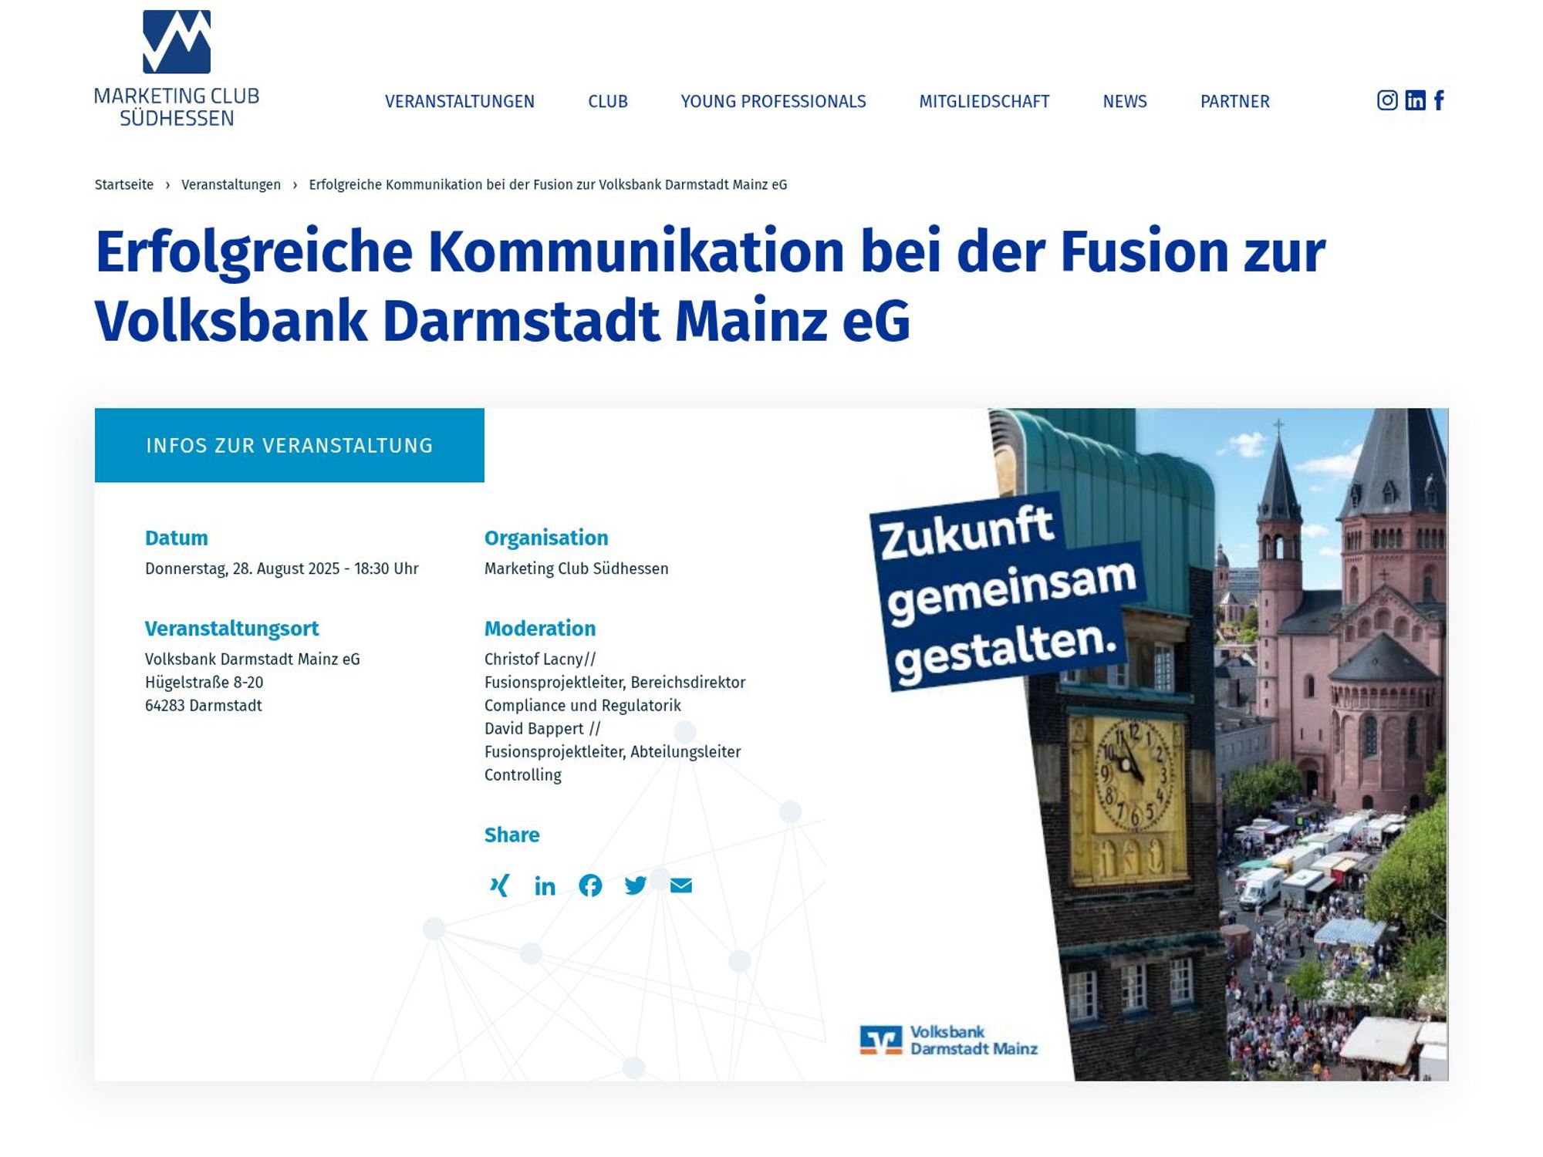Click the address 'Hügelstraße 8-20'
Viewport: 1543px width, 1157px height.
[x=204, y=683]
